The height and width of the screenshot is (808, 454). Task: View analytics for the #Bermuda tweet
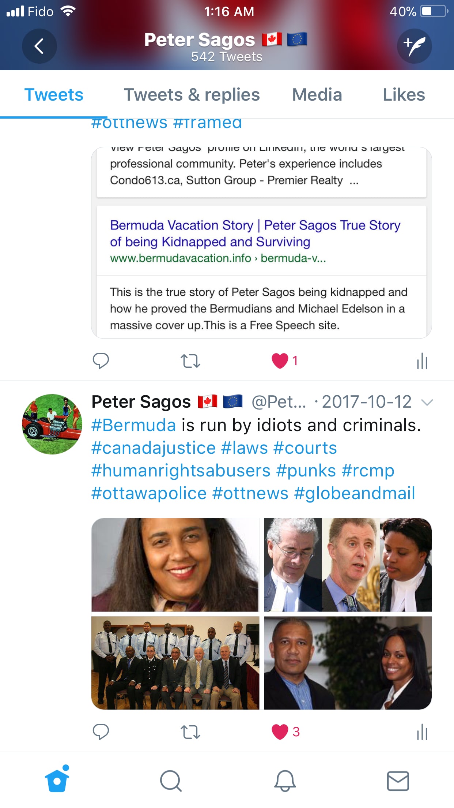pos(422,732)
